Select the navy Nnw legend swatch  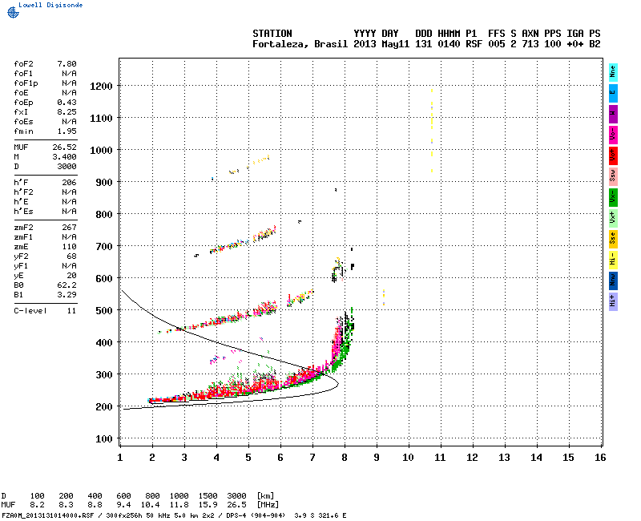pos(613,281)
